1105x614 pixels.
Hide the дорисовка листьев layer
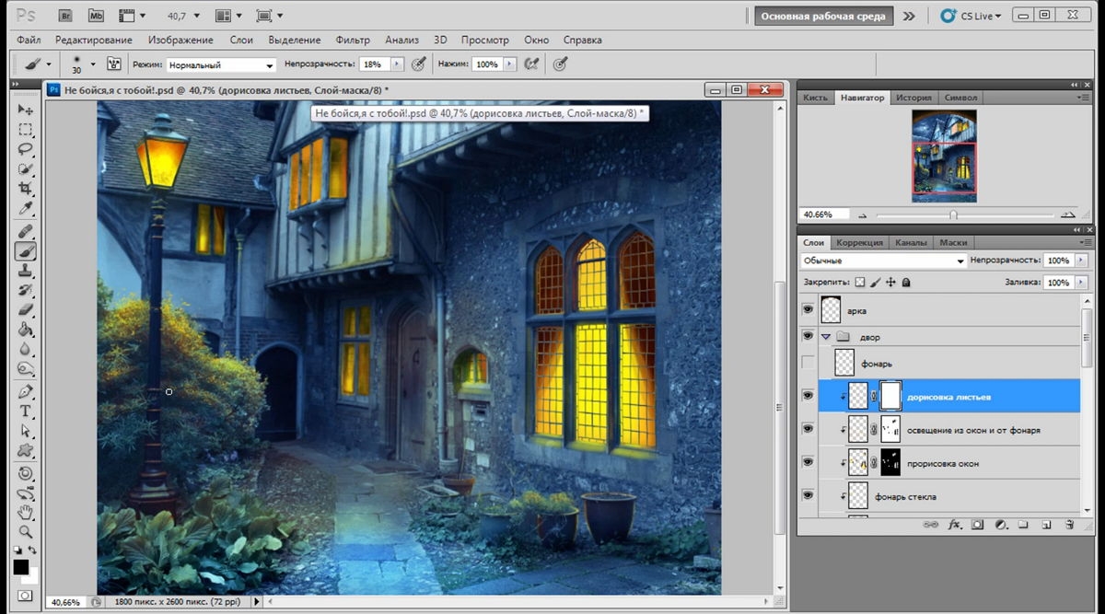pos(808,396)
